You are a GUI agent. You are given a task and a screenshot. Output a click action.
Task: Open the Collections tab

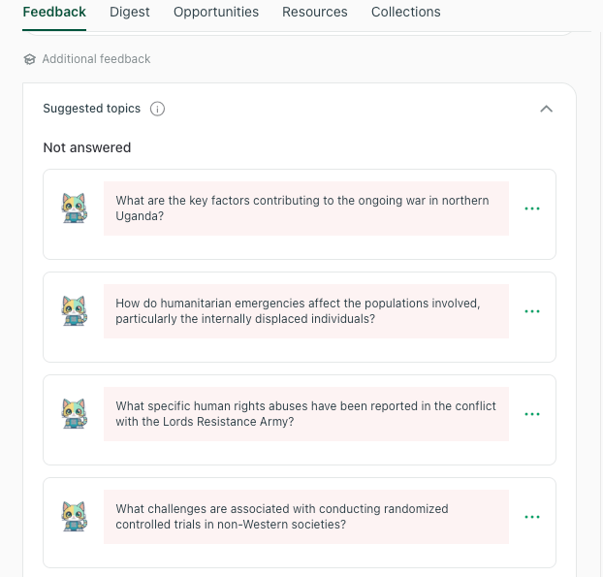point(406,12)
